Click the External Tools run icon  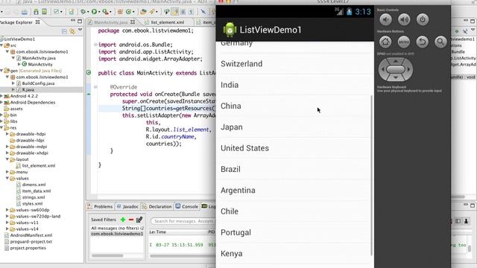click(x=105, y=12)
